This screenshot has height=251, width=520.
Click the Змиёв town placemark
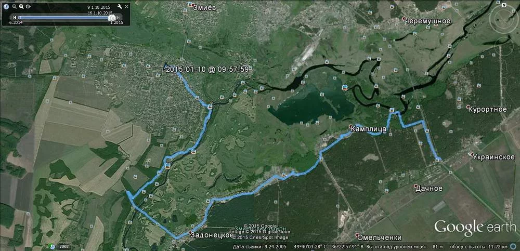pyautogui.click(x=190, y=4)
